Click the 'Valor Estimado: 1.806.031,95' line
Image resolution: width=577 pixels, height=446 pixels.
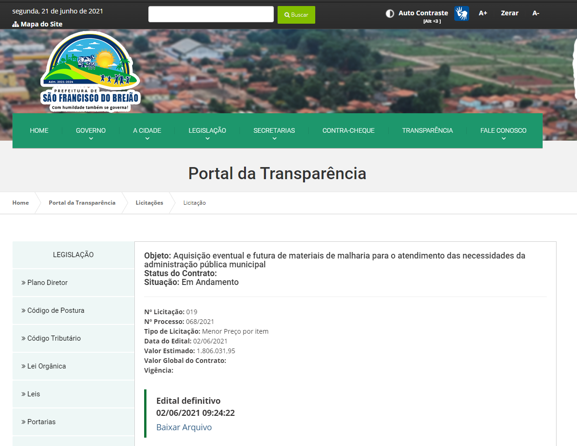point(190,351)
